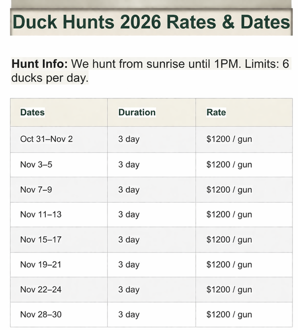Viewport: 298px width, 330px height.
Task: Click the $1200 / gun rate for Nov 11–13
Action: pyautogui.click(x=229, y=214)
